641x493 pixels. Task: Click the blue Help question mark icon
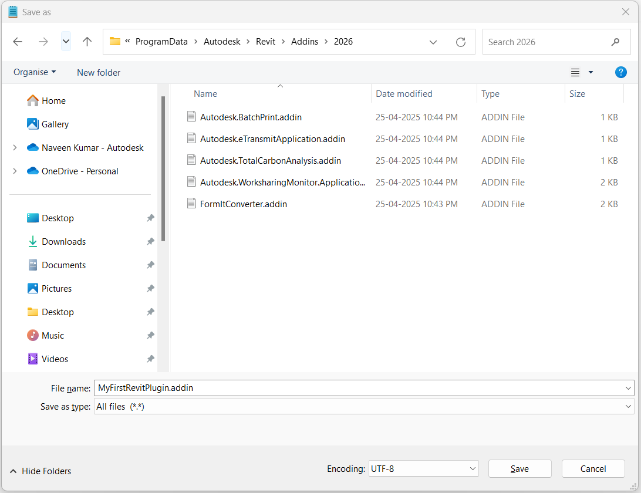click(620, 72)
